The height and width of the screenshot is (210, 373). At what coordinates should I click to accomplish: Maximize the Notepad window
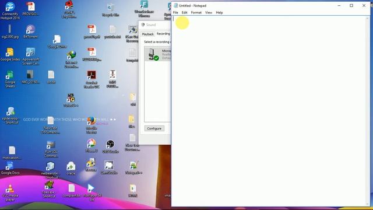pos(351,5)
